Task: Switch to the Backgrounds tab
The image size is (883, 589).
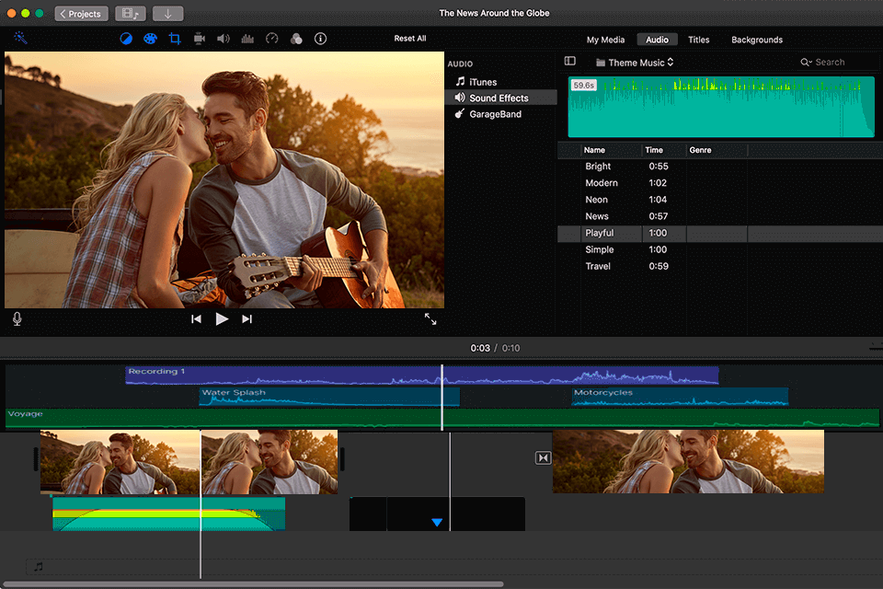Action: point(756,40)
